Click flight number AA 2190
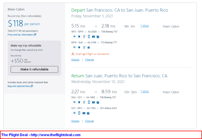Viewport: 202px width, 139px height. [x=92, y=42]
